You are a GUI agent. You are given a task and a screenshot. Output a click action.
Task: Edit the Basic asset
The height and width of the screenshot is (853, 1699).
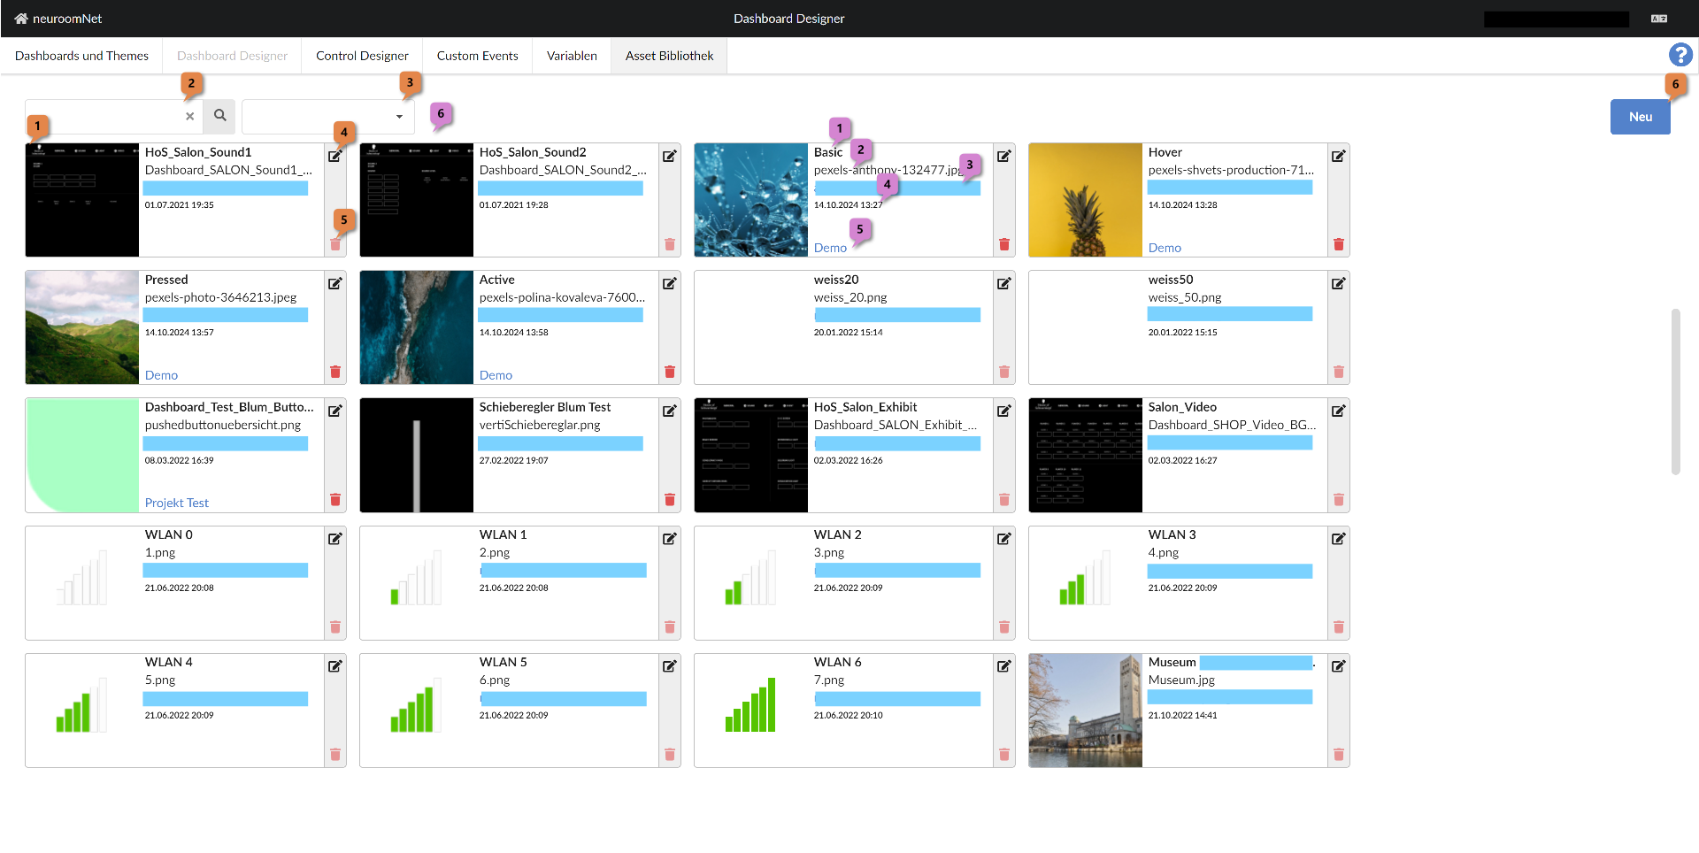[1004, 156]
